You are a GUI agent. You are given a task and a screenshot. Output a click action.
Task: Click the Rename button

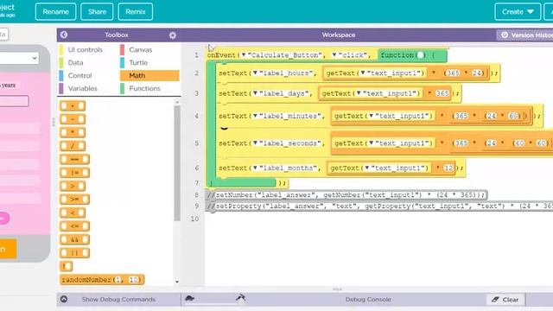click(x=55, y=11)
